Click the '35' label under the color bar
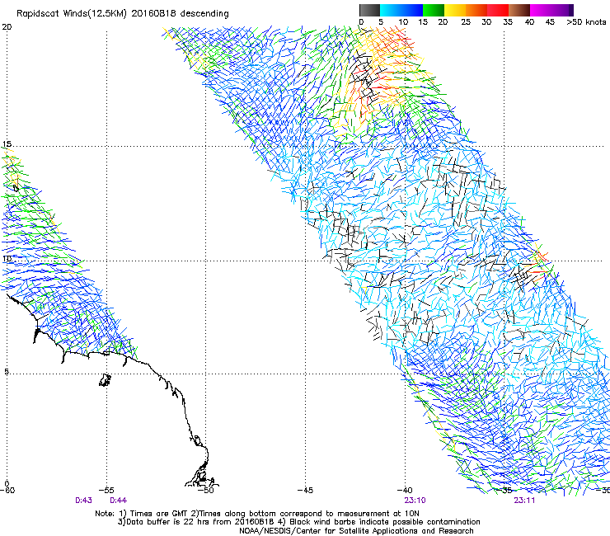This screenshot has width=610, height=536. click(508, 22)
